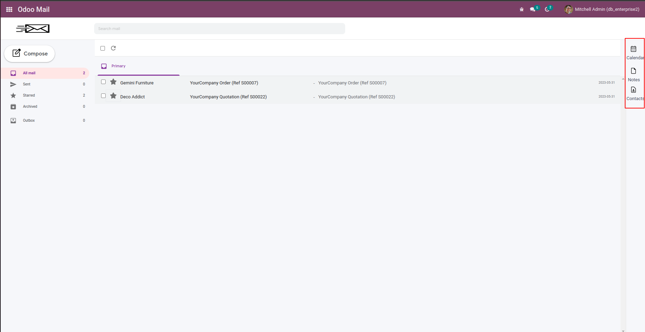The width and height of the screenshot is (645, 332).
Task: Click the envelope mail logo
Action: [x=33, y=29]
